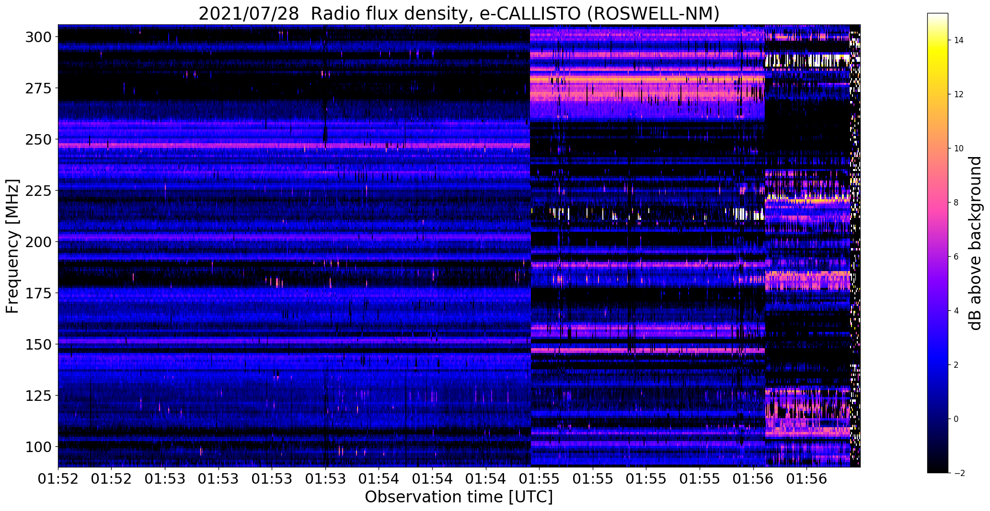
Task: Select the 300 tick on frequency axis
Action: click(38, 37)
